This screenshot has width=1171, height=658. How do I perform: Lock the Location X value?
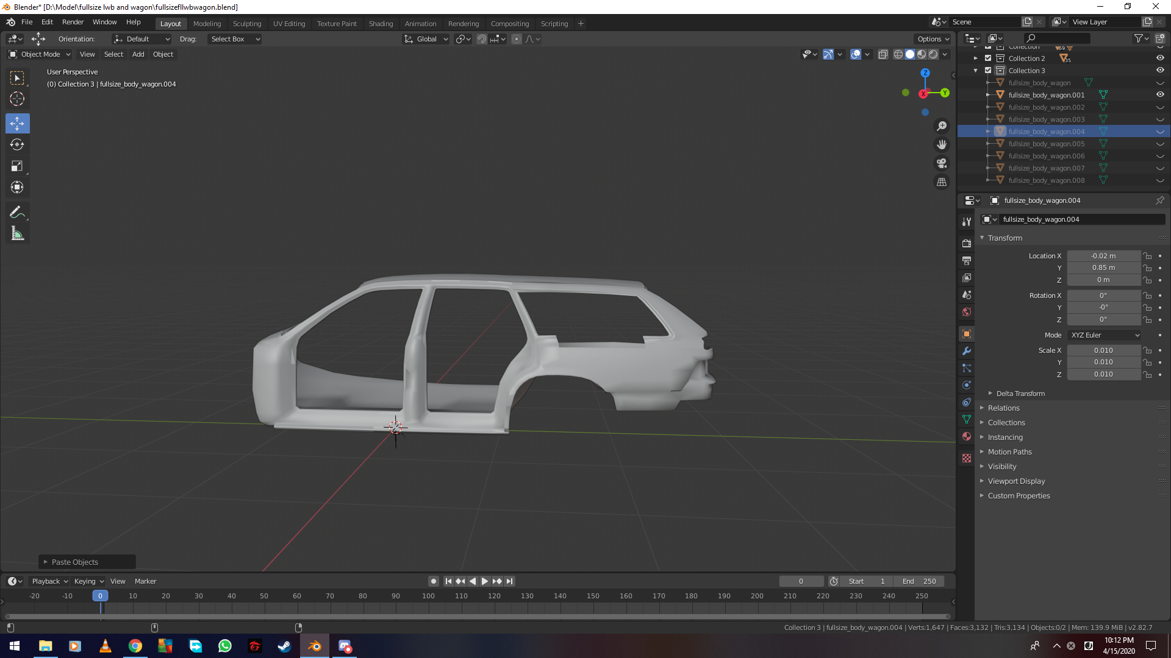tap(1148, 256)
